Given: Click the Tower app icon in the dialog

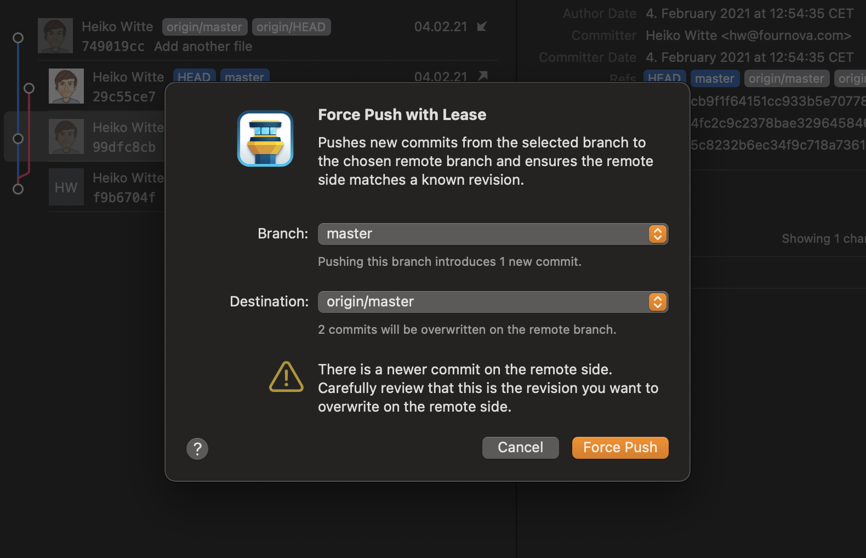Looking at the screenshot, I should pos(265,139).
